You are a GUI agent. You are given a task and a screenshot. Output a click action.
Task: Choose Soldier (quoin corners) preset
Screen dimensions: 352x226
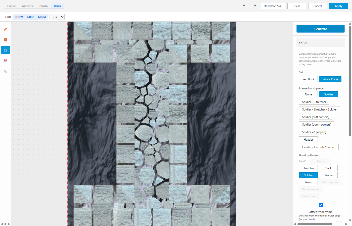(x=317, y=124)
